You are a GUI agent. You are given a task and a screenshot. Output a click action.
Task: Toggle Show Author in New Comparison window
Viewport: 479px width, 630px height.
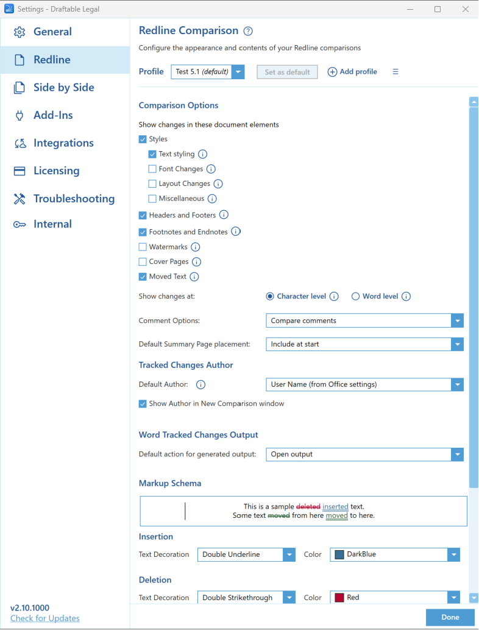click(143, 404)
